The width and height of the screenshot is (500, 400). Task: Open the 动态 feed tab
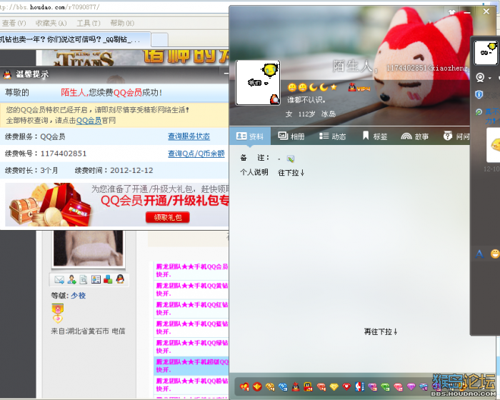[x=333, y=136]
